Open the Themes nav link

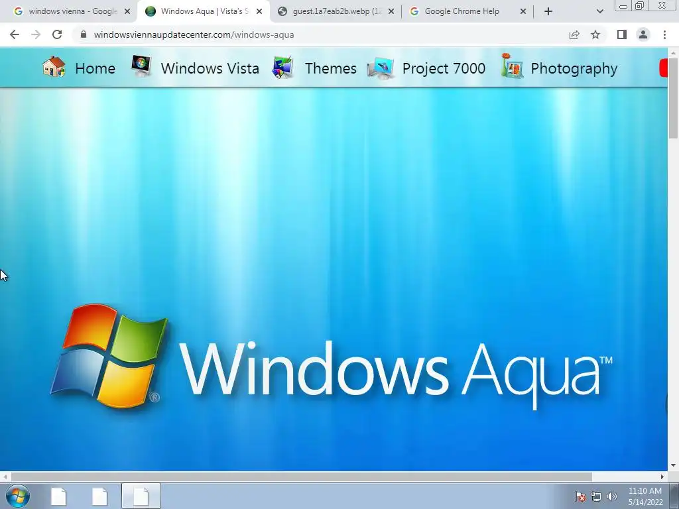point(331,68)
